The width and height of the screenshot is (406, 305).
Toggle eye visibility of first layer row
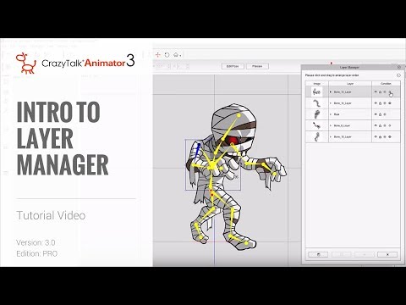point(376,91)
